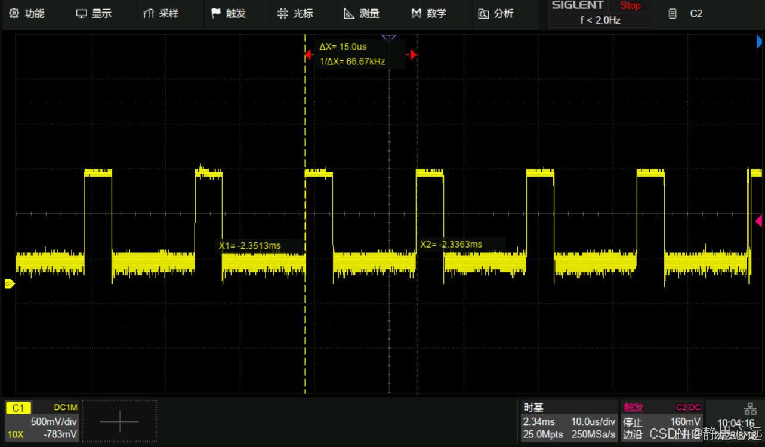Image resolution: width=765 pixels, height=447 pixels.
Task: Click the 停止 trigger status
Action: click(633, 422)
